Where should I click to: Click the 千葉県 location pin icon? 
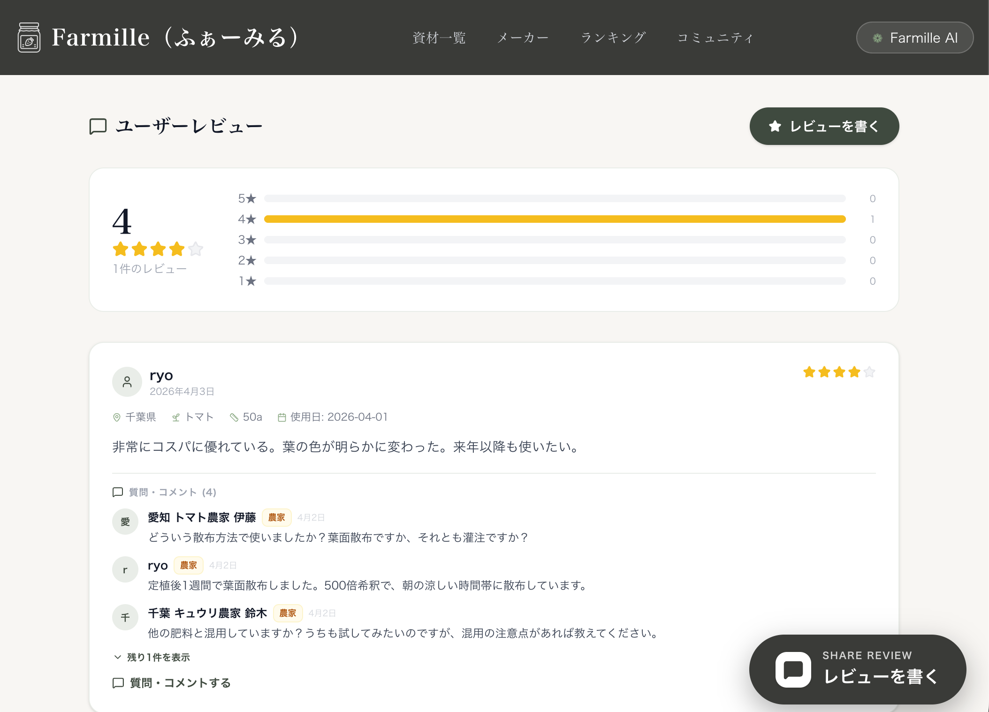pyautogui.click(x=117, y=417)
